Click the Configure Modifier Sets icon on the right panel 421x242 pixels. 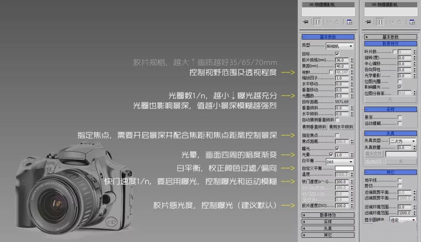coord(412,22)
